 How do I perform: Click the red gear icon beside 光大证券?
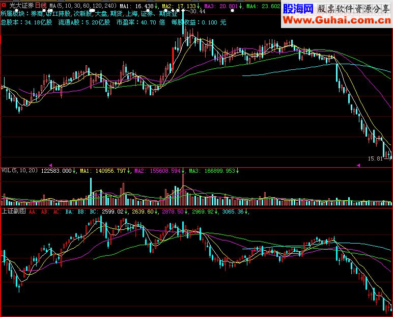(4, 5)
